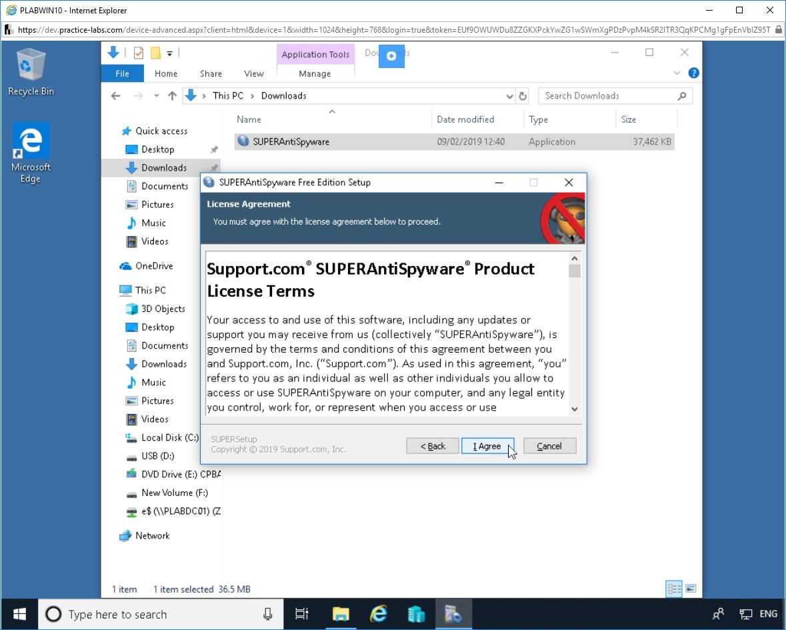Select the Manage tab under Application Tools
The image size is (786, 630).
[315, 74]
